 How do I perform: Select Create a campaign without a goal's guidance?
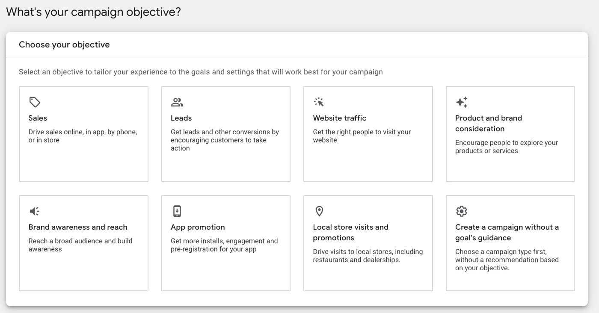point(507,232)
